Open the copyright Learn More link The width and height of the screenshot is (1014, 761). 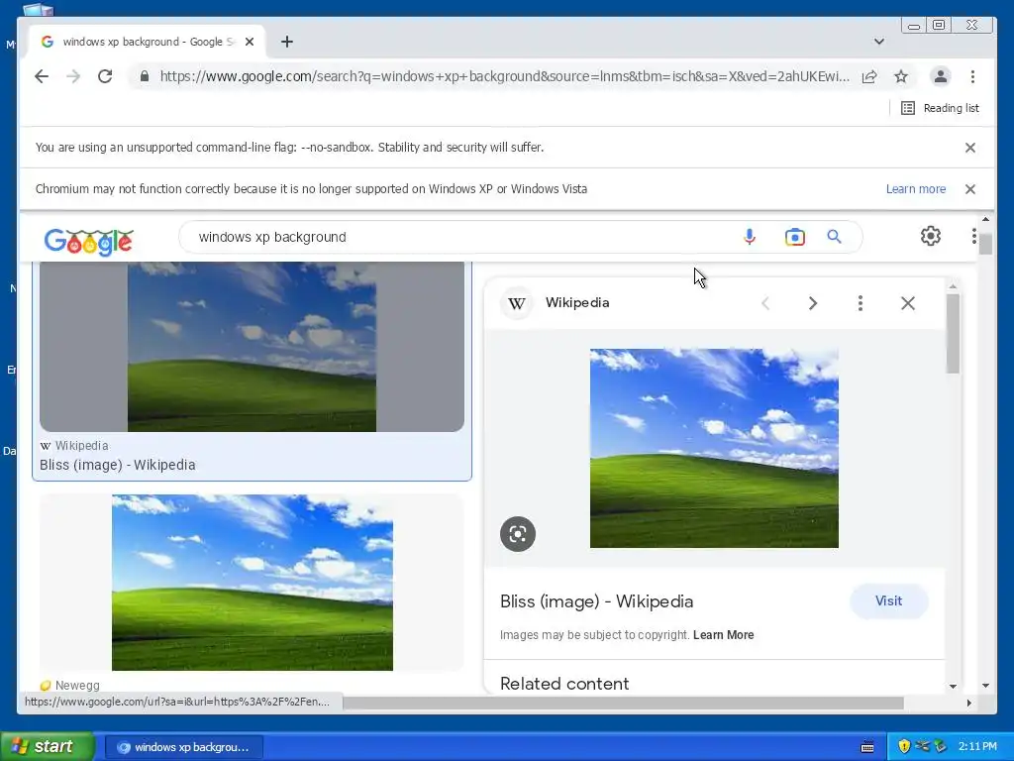tap(723, 635)
